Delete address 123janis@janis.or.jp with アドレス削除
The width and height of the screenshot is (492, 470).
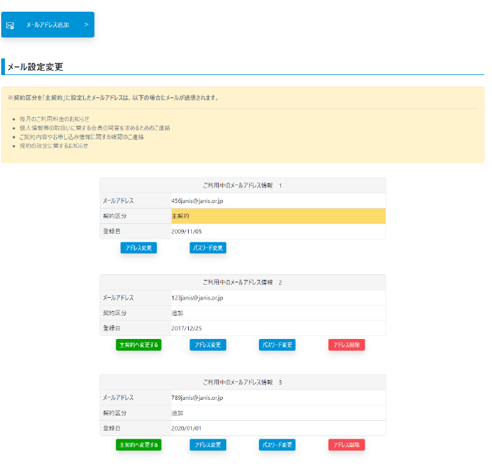click(346, 345)
